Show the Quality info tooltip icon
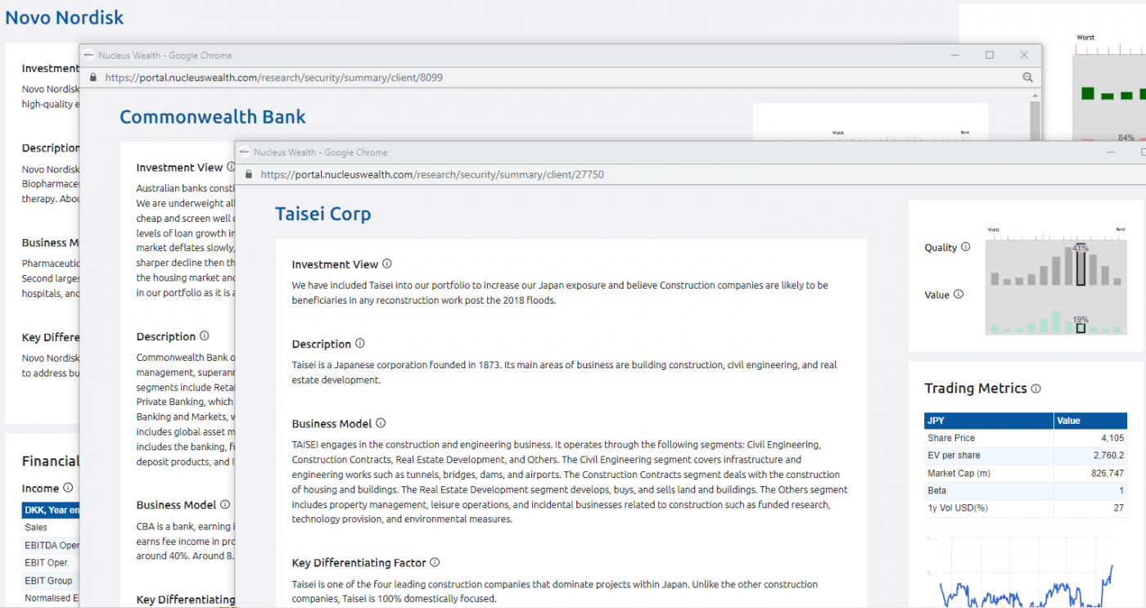Viewport: 1146px width, 608px height. point(965,247)
